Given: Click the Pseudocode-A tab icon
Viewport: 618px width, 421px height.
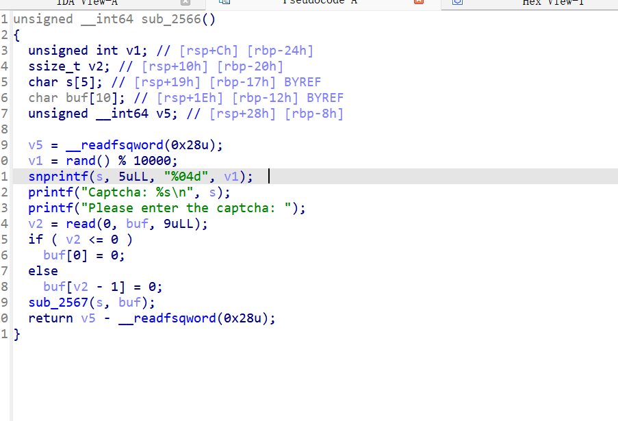Looking at the screenshot, I should [224, 3].
